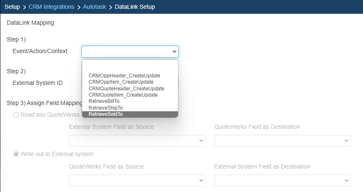Collapse the Event/Action/Context dropdown
Image resolution: width=363 pixels, height=192 pixels.
tap(130, 51)
